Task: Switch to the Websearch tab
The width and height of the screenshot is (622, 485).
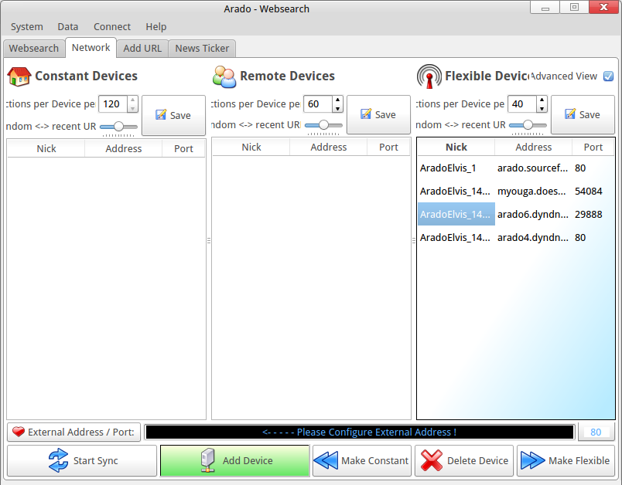Action: click(34, 49)
